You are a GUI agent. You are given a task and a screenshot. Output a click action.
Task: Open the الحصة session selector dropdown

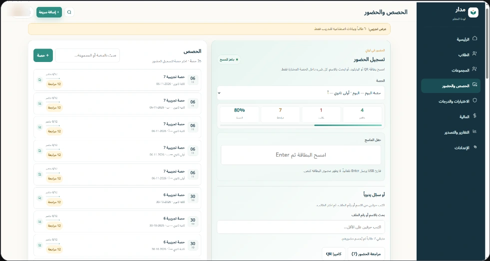(301, 93)
